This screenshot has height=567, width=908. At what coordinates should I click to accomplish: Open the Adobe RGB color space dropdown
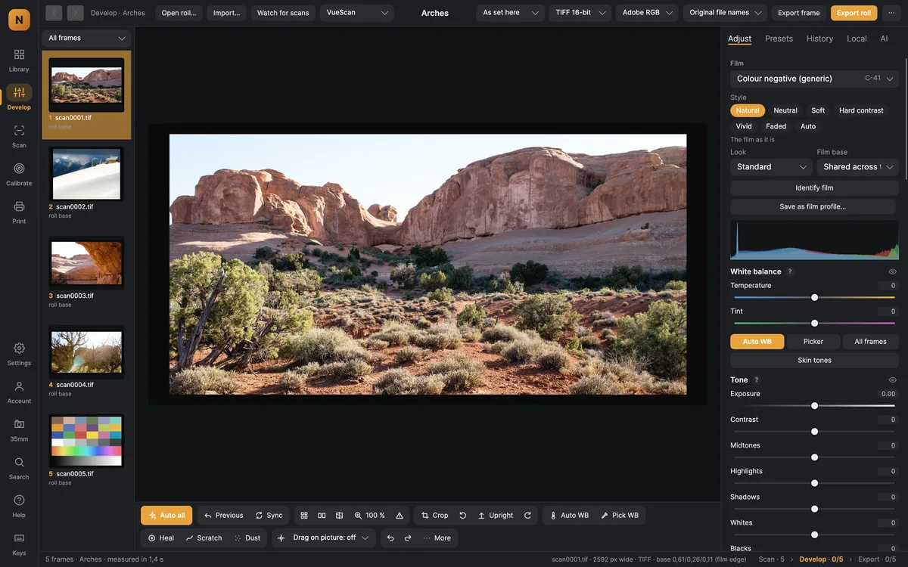647,13
